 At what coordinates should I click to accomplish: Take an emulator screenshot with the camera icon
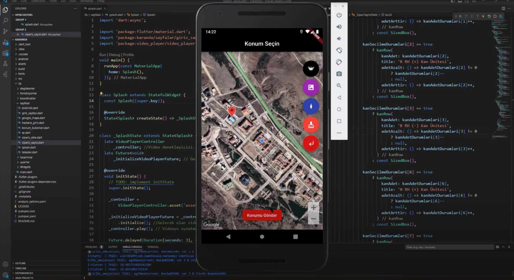tap(339, 74)
